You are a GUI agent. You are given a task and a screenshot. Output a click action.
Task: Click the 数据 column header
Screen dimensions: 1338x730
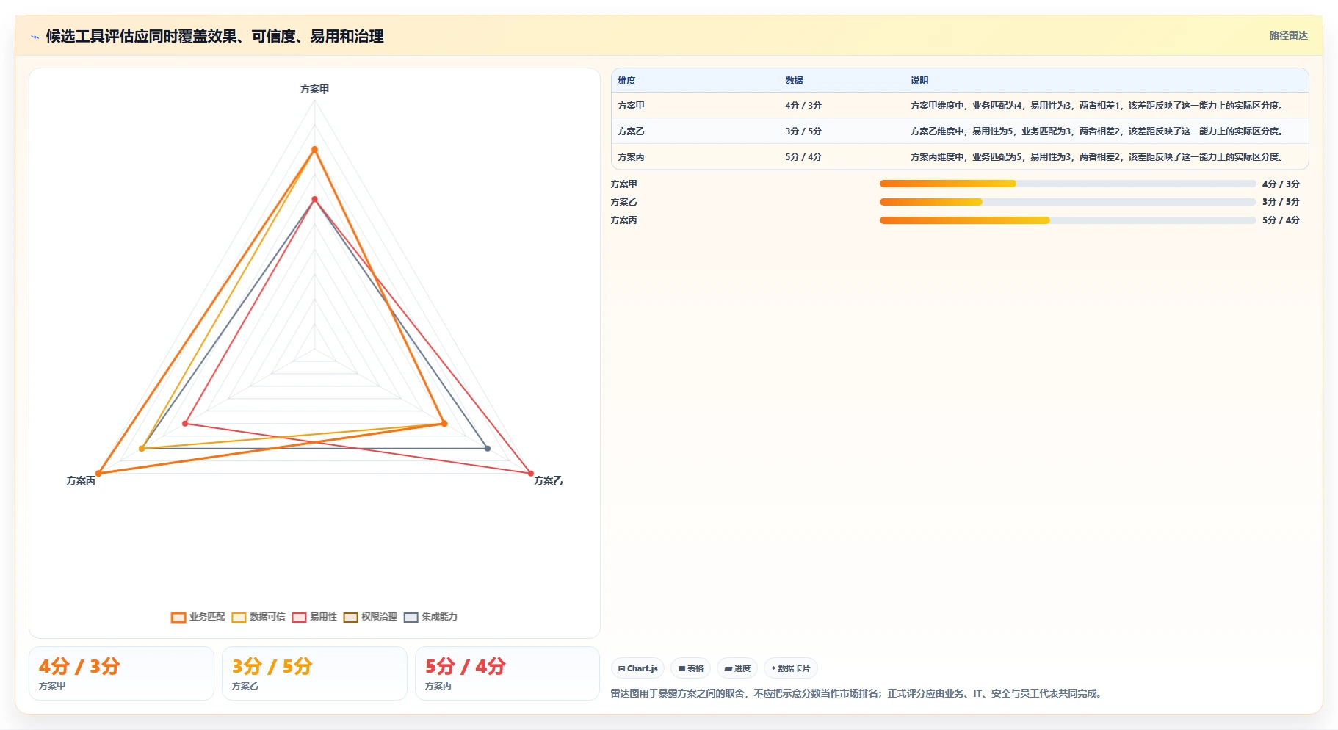(794, 81)
